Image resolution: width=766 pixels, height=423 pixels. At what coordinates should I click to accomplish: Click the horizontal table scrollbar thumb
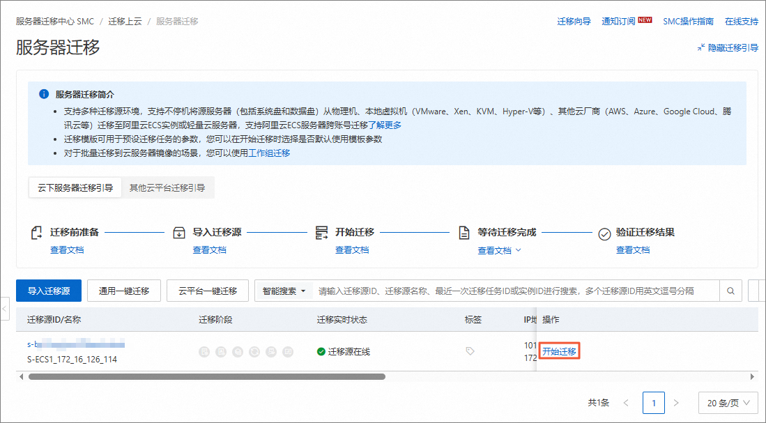pyautogui.click(x=206, y=376)
